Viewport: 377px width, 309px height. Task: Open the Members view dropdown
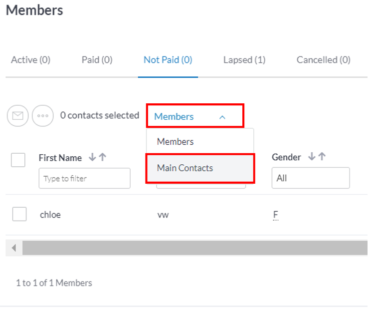click(x=195, y=116)
